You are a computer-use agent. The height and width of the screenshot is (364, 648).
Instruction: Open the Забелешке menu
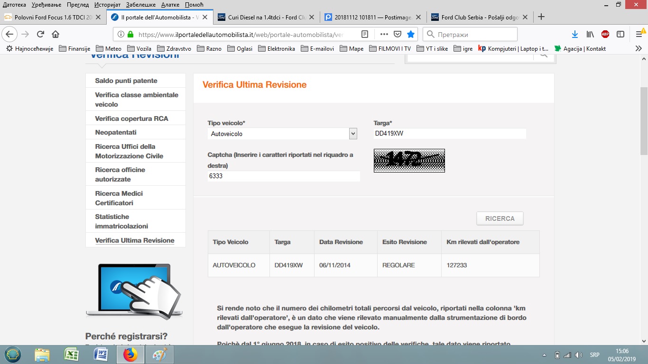(x=141, y=4)
